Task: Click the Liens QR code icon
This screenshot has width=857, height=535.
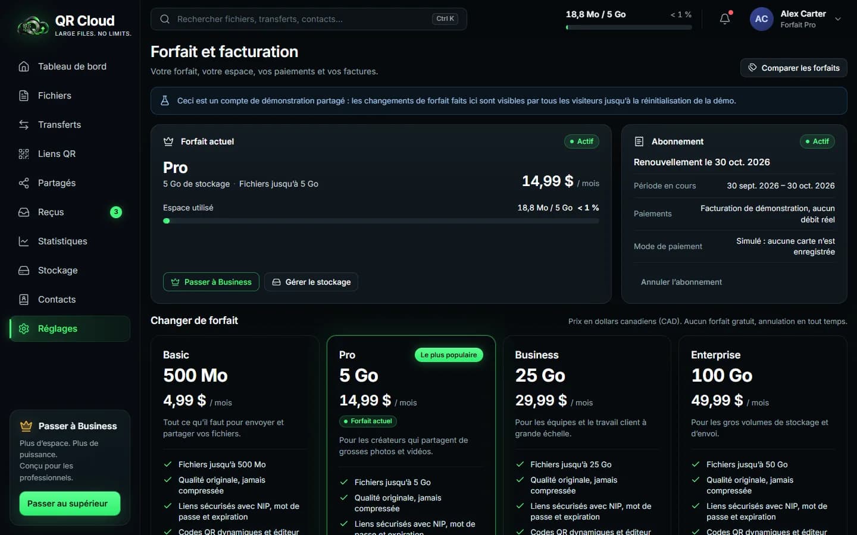Action: pos(24,154)
